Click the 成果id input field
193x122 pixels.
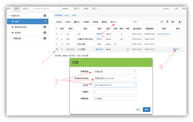point(114,92)
